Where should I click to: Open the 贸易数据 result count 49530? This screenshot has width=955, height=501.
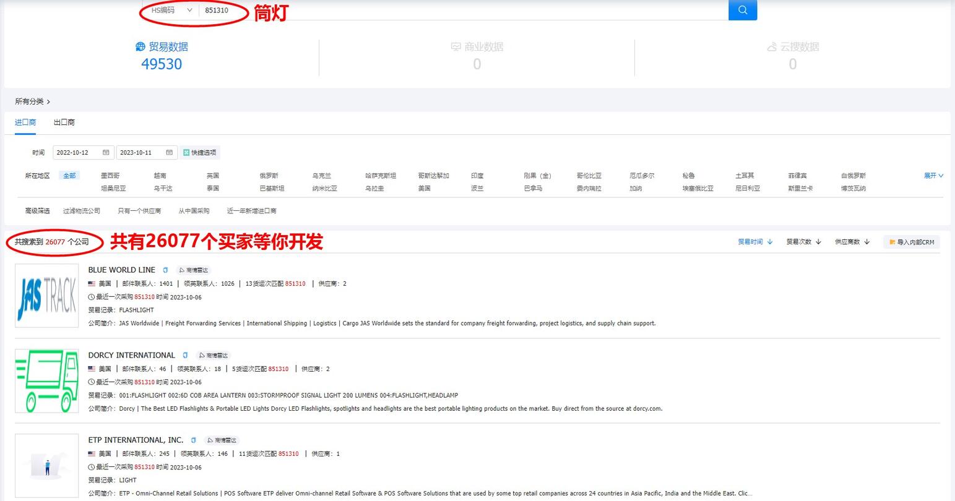pyautogui.click(x=162, y=64)
